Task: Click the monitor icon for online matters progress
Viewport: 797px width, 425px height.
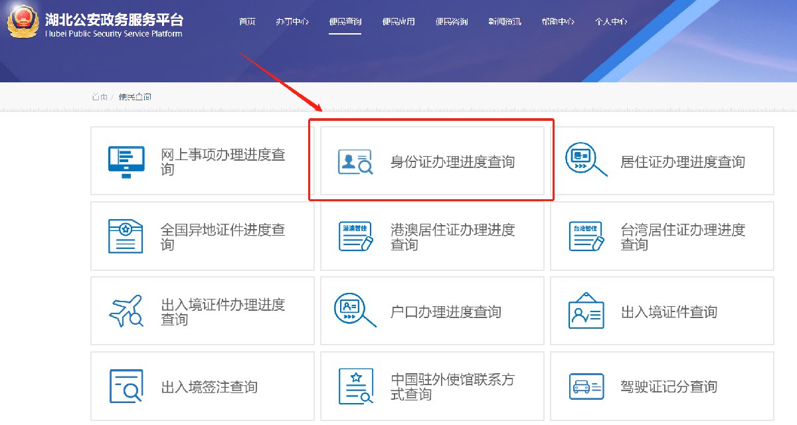Action: tap(126, 161)
